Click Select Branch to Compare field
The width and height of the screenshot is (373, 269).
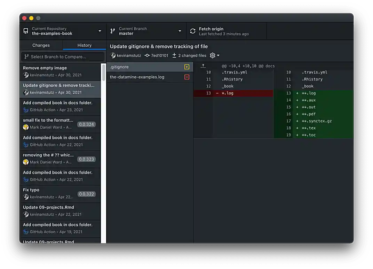tap(63, 57)
